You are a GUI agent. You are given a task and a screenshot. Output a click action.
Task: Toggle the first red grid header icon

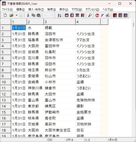pos(115,15)
